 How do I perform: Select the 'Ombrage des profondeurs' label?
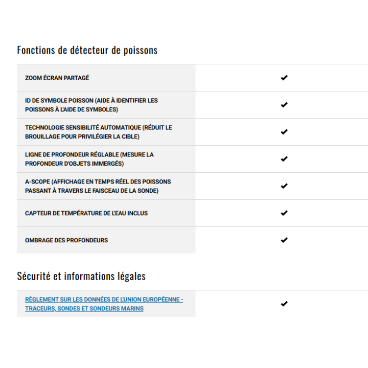(66, 240)
